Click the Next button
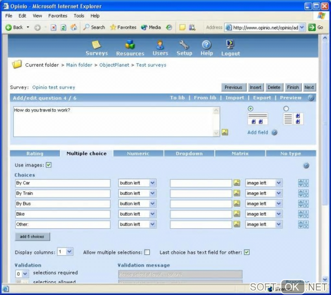The height and width of the screenshot is (295, 331). click(309, 87)
